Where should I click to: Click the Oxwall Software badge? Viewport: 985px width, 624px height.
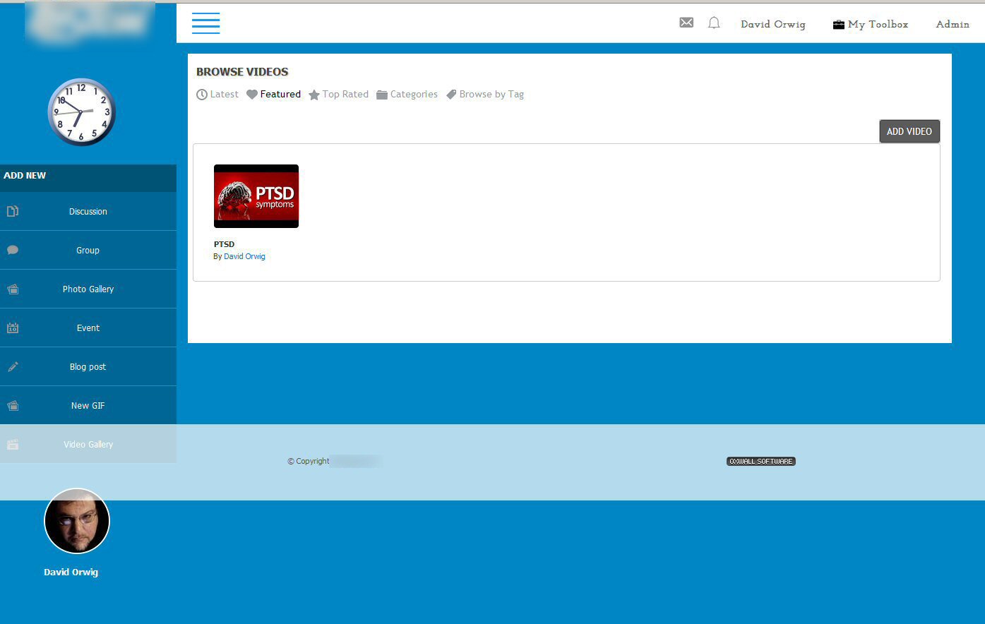click(760, 461)
